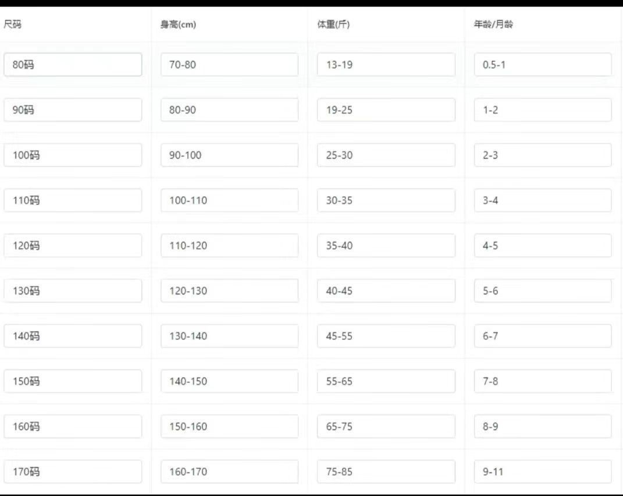Click the height field showing 90-100
623x496 pixels.
(x=229, y=155)
